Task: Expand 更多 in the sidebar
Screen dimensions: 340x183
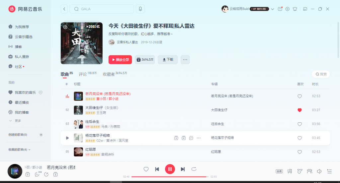Action: point(15,121)
